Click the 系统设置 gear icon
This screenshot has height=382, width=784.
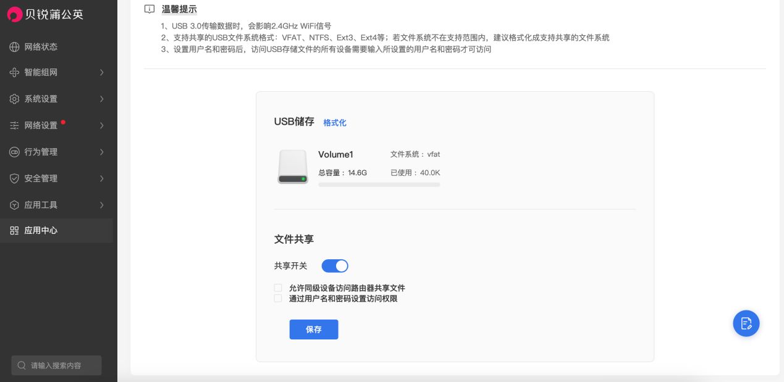click(x=14, y=99)
